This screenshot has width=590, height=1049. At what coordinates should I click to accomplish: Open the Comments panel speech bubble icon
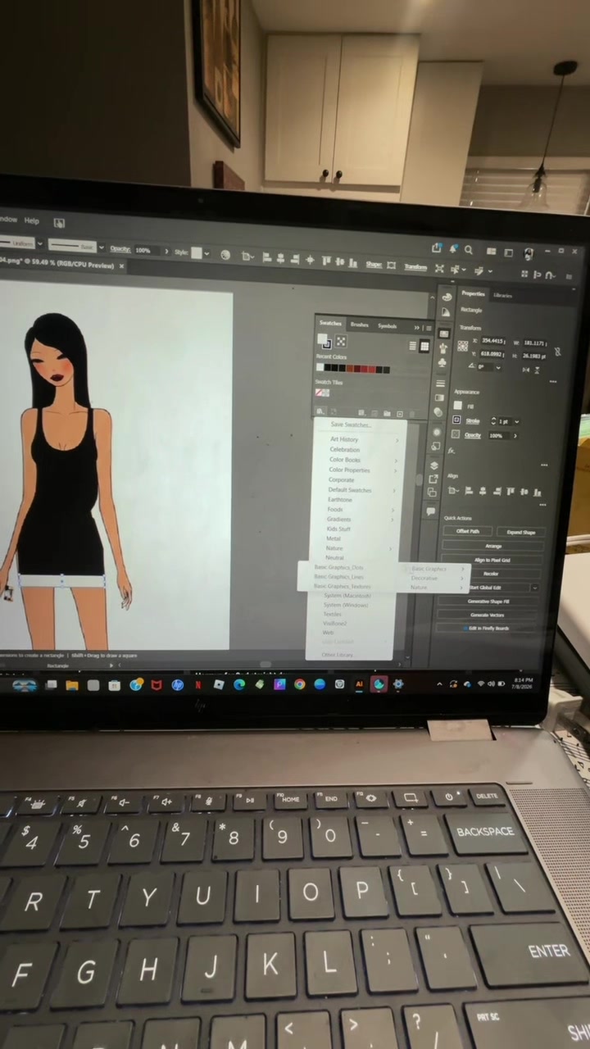coord(430,511)
